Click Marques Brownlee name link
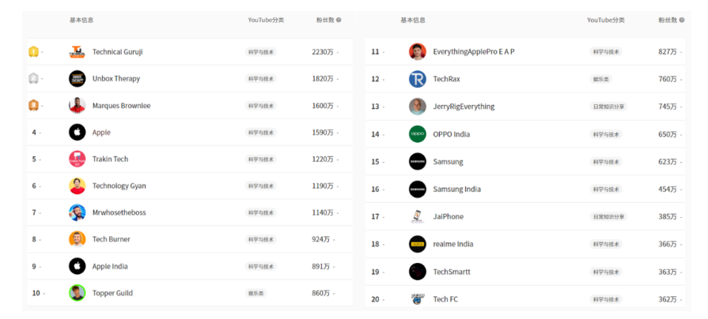 pyautogui.click(x=122, y=106)
